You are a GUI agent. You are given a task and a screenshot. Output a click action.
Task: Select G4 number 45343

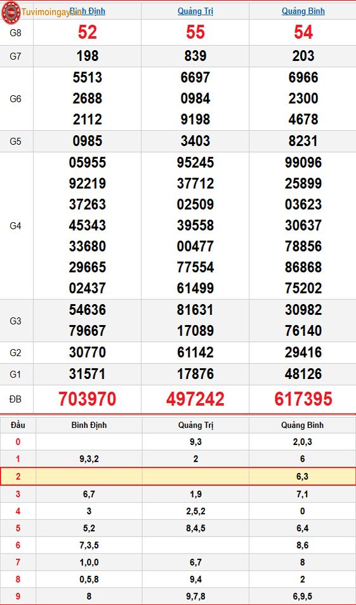pos(88,225)
